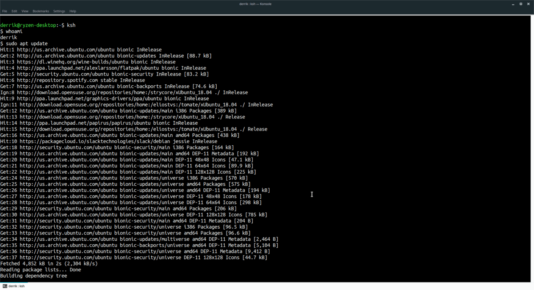This screenshot has height=290, width=534.
Task: Open the Help menu
Action: tap(73, 11)
